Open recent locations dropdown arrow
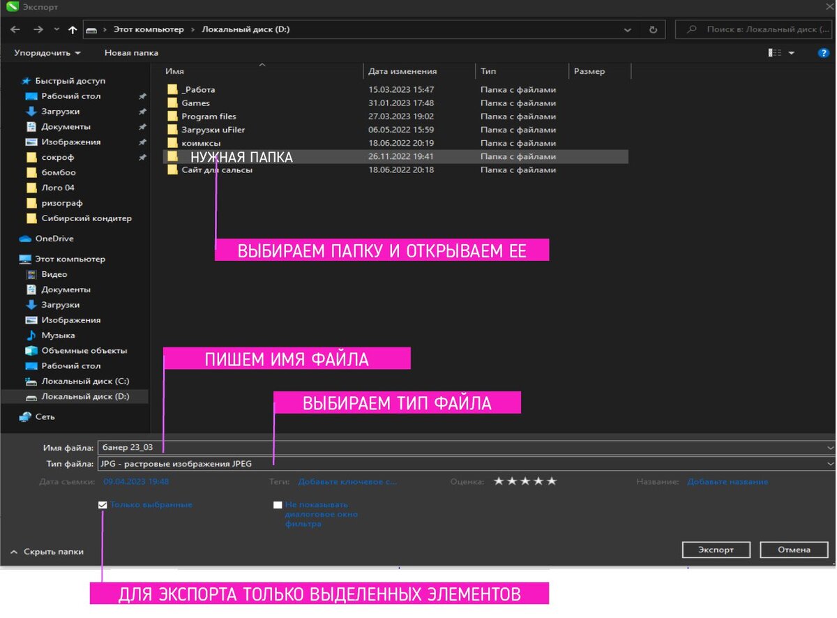Screen dimensions: 837x618 56,30
